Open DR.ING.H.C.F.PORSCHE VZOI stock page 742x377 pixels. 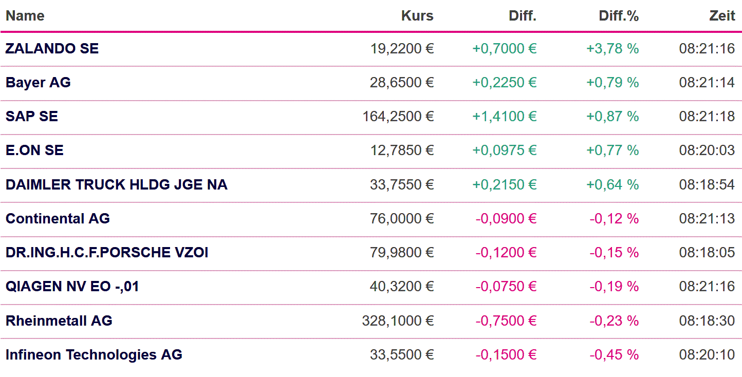(107, 253)
